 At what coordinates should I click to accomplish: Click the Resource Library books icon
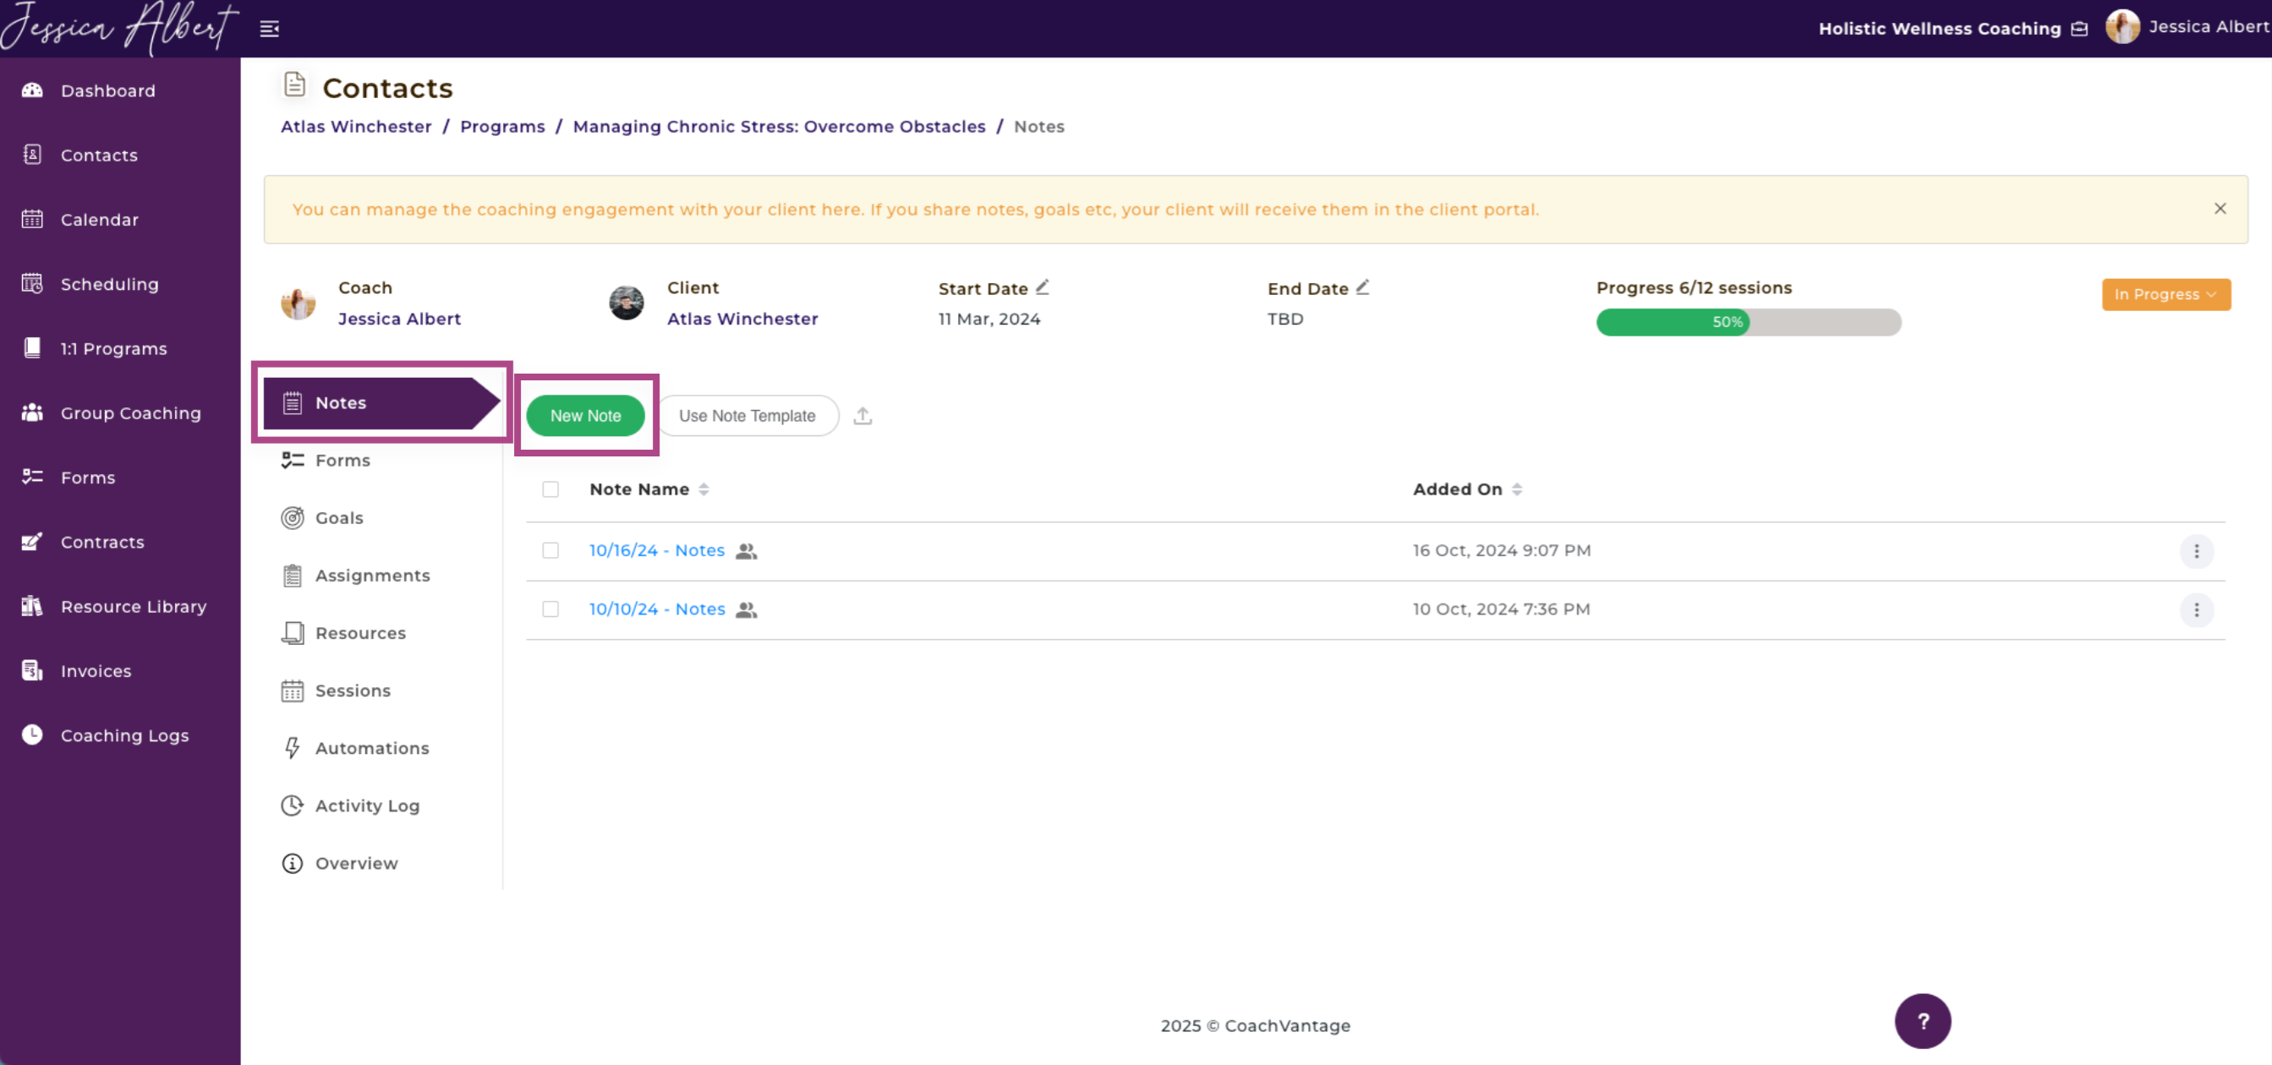[33, 606]
